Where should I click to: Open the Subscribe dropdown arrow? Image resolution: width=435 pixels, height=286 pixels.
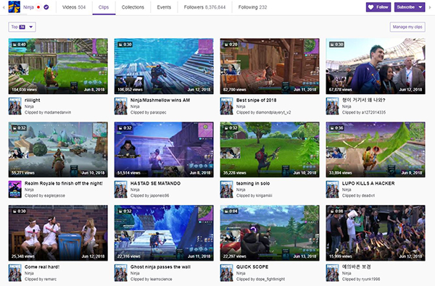(420, 7)
